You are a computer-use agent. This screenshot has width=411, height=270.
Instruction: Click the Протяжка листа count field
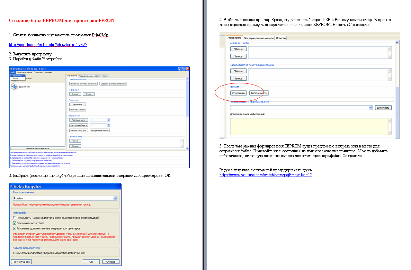point(99,120)
